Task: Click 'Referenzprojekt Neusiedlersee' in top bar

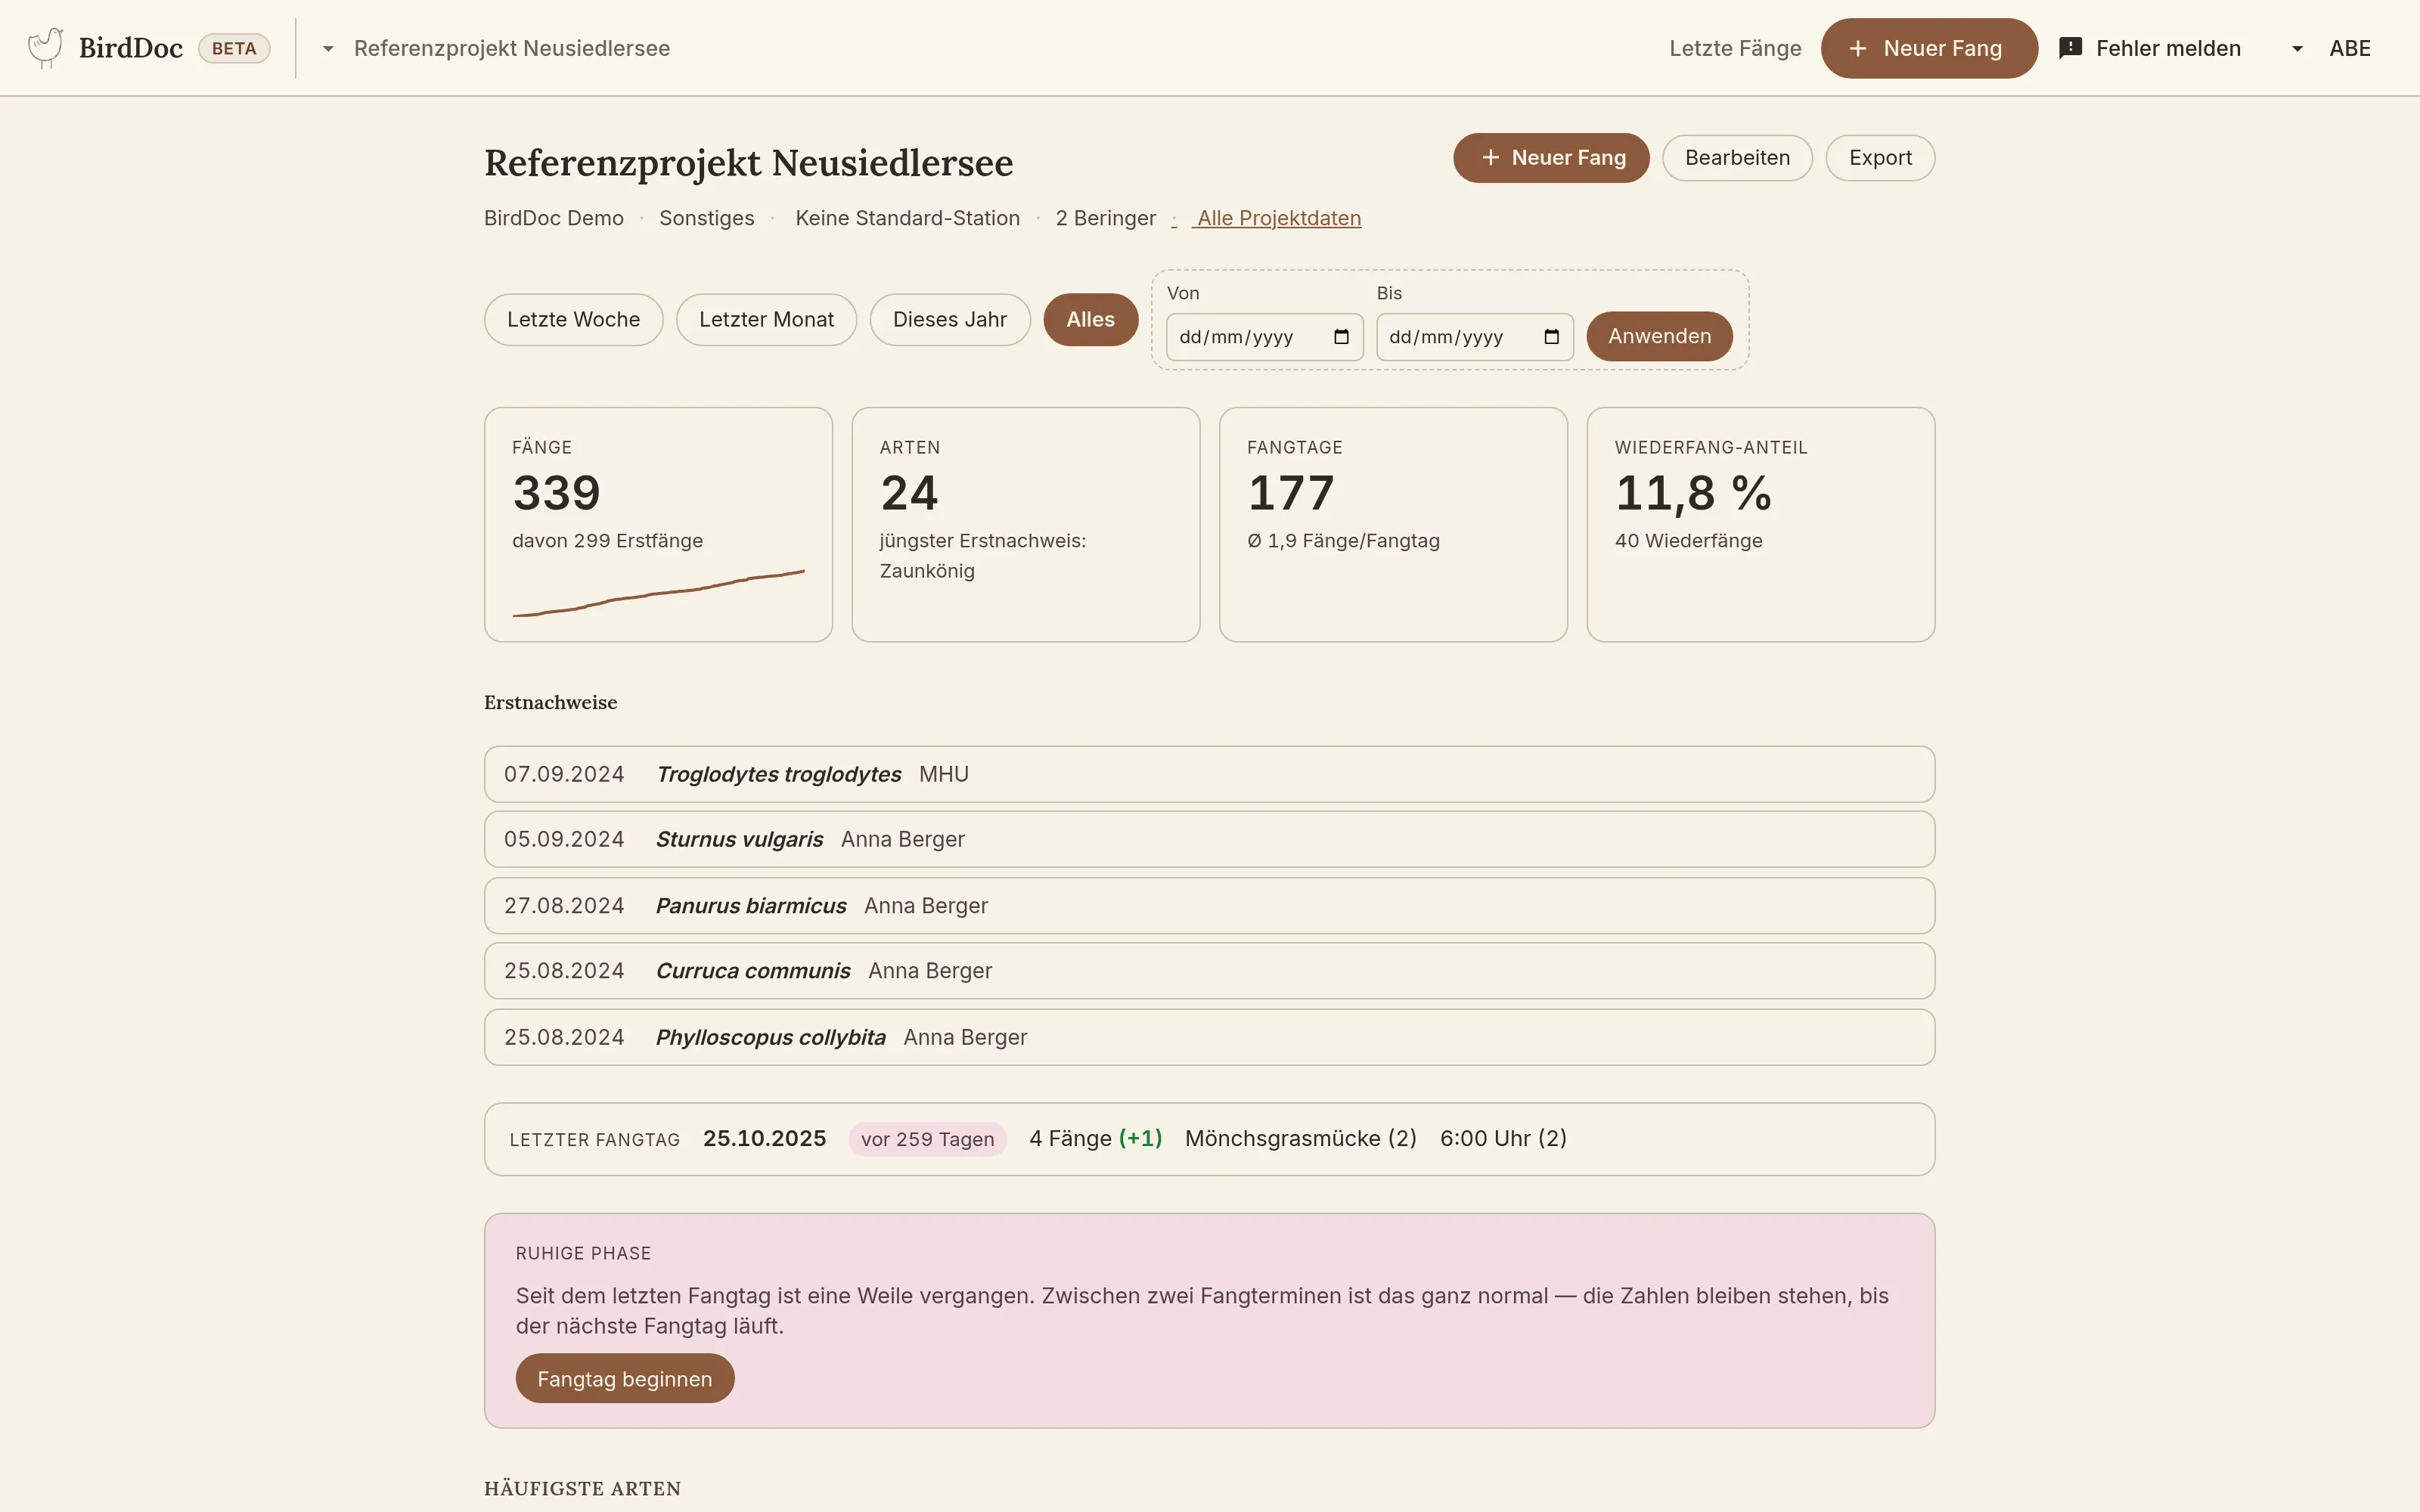Action: (x=512, y=48)
